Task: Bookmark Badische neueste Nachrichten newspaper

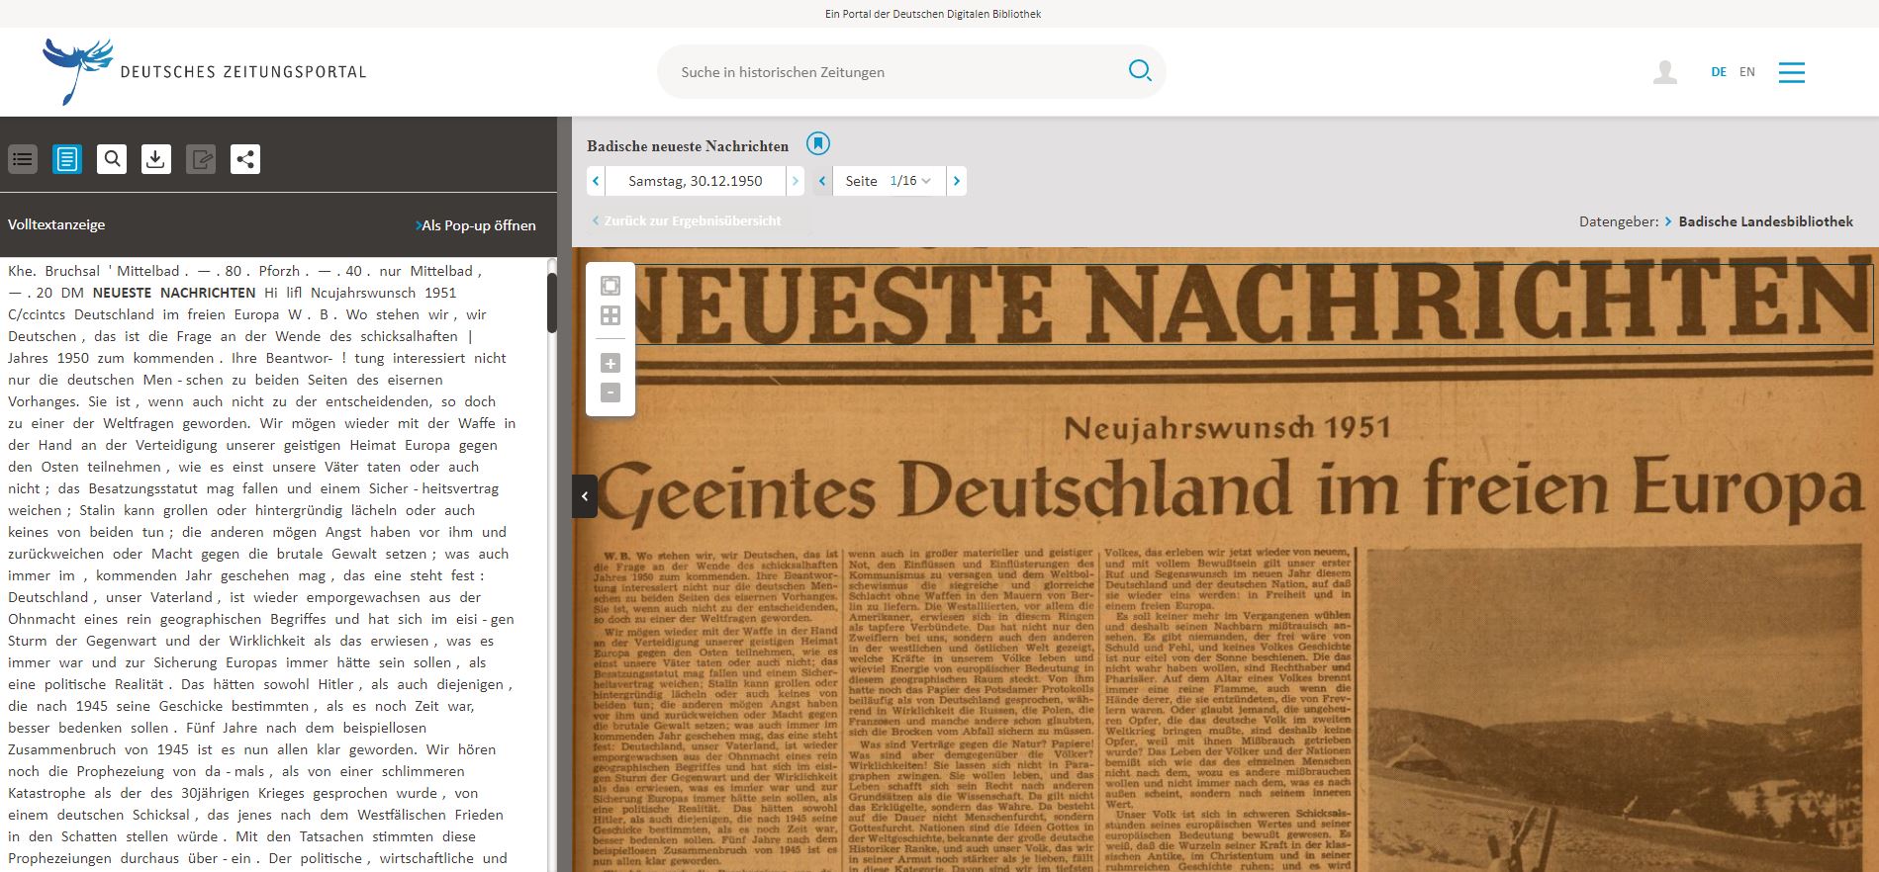Action: click(x=818, y=144)
